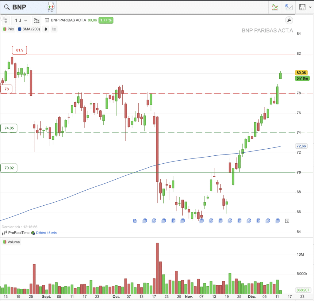This screenshot has width=314, height=301.
Task: Open chart settings with the wrench icon
Action: [x=289, y=21]
